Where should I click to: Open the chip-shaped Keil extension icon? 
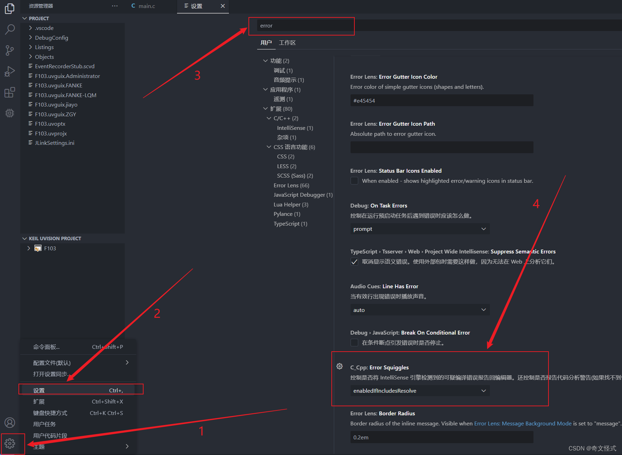[x=10, y=113]
